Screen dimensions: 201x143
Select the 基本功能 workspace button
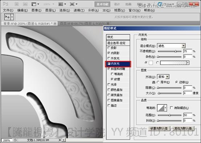(x=102, y=4)
